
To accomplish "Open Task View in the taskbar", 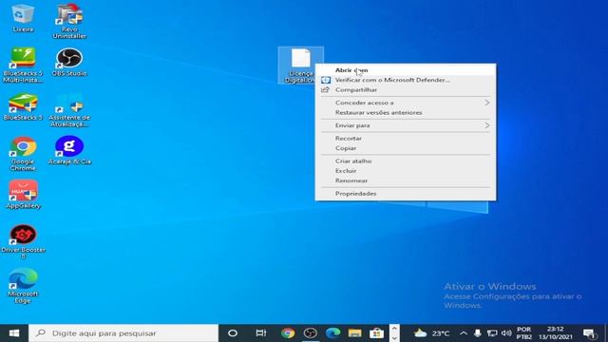I will (261, 333).
